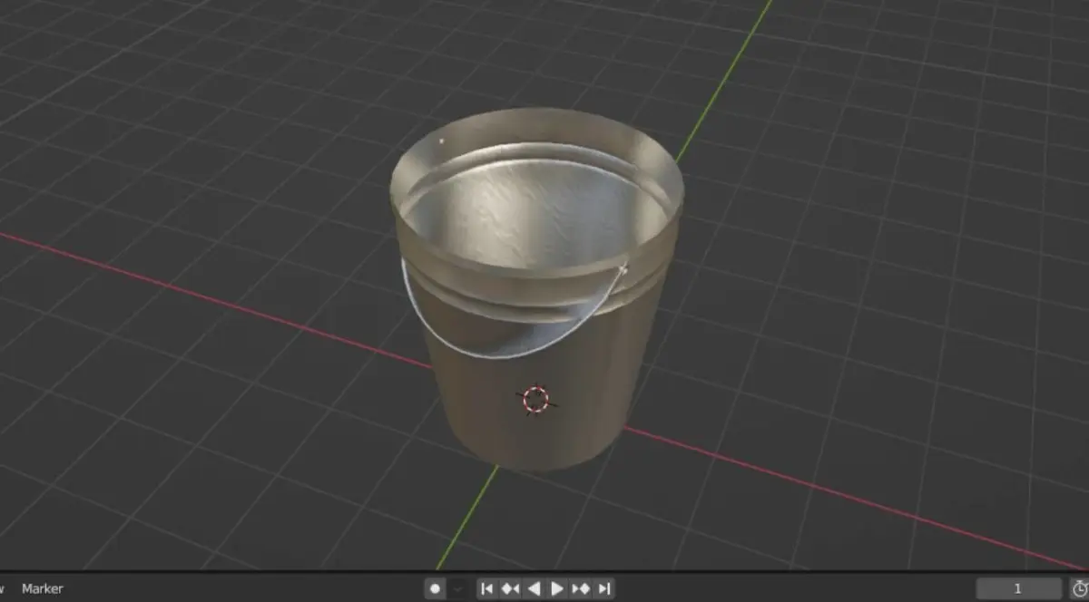The height and width of the screenshot is (602, 1089).
Task: Play the animation forward
Action: [x=557, y=588]
